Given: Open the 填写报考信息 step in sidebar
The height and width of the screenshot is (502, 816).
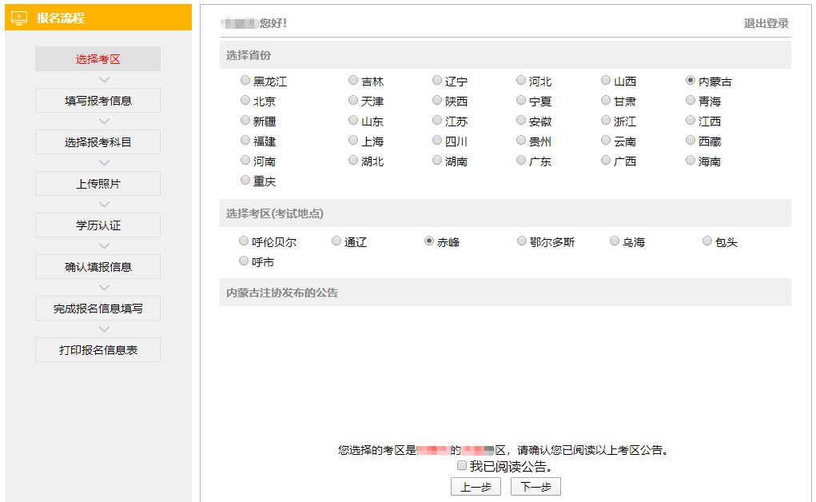Looking at the screenshot, I should [97, 100].
